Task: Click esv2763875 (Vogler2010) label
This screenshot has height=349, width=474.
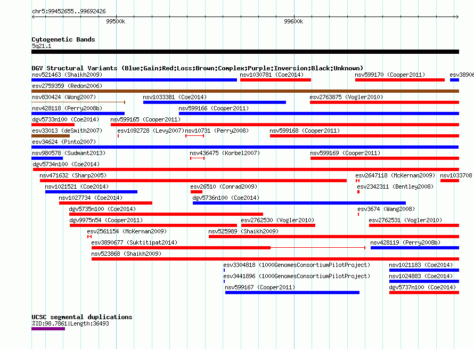Action: pyautogui.click(x=346, y=97)
